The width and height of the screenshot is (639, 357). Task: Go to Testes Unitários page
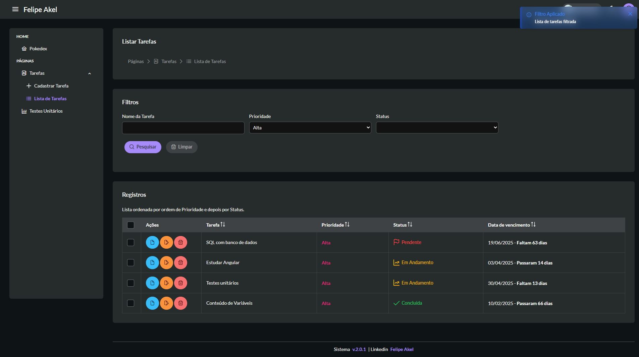pyautogui.click(x=46, y=111)
